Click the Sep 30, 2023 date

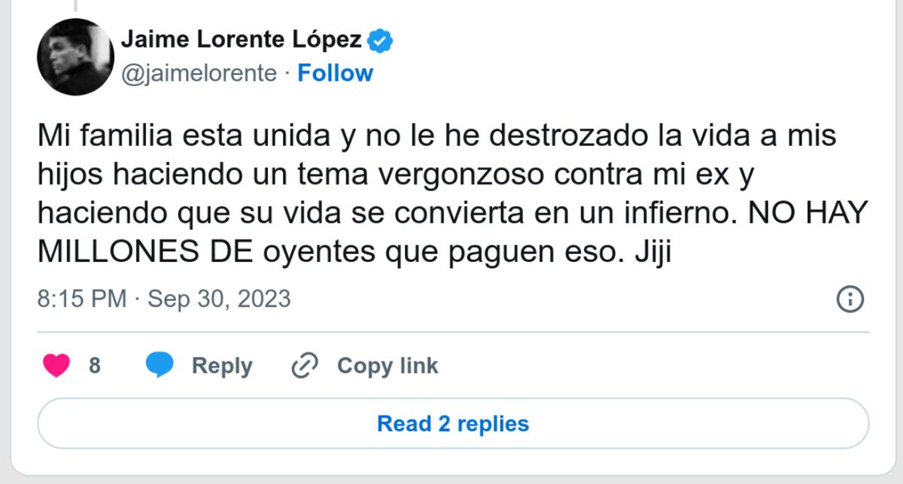click(x=219, y=299)
